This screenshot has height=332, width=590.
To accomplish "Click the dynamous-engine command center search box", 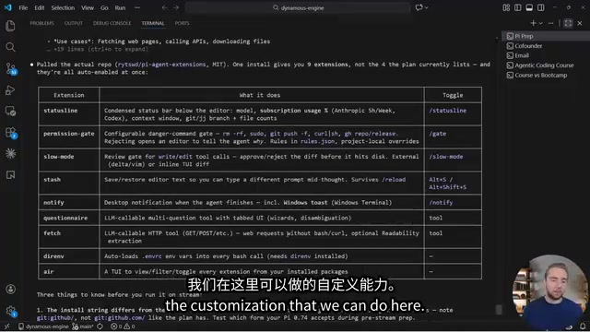I will [x=298, y=7].
